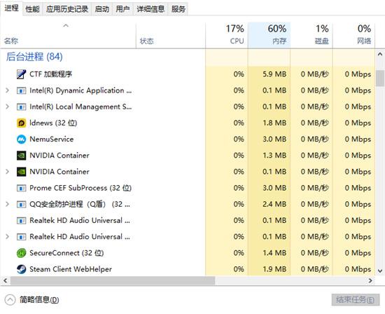Open the 启动 tab
This screenshot has width=385, height=314.
point(102,9)
